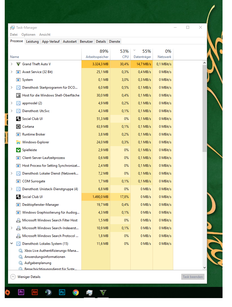Click the Task-Manager taskbar icon
The image size is (232, 307).
pyautogui.click(x=89, y=293)
